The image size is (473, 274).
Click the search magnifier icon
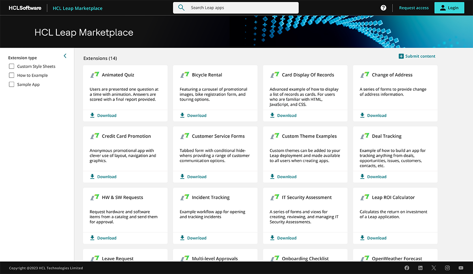tap(181, 8)
